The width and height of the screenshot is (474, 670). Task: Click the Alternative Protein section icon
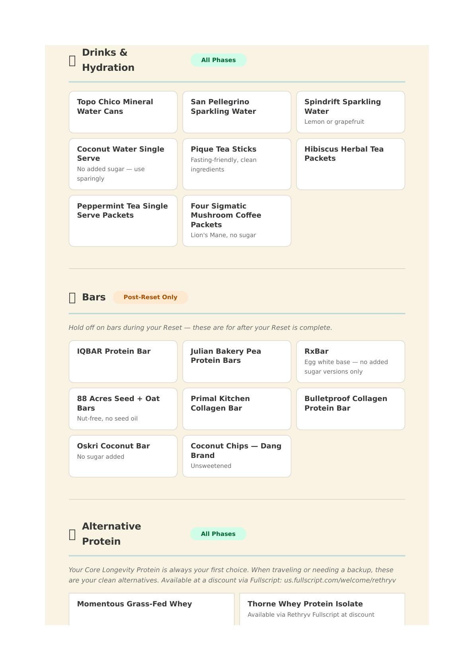click(x=72, y=534)
